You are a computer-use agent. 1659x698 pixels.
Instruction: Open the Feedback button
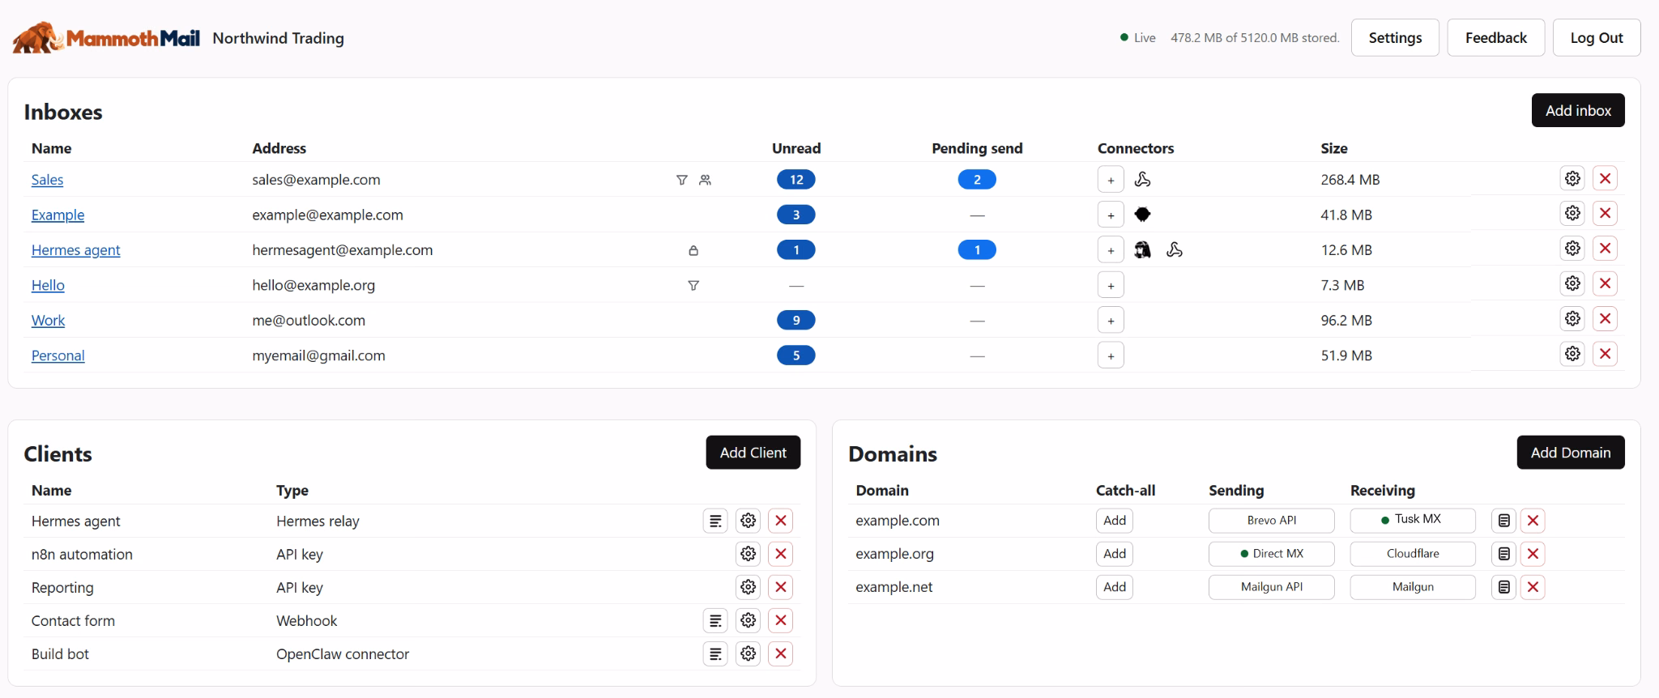click(1496, 38)
